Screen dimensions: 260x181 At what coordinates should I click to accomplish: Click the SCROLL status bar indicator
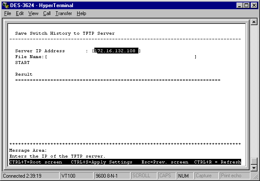141,176
